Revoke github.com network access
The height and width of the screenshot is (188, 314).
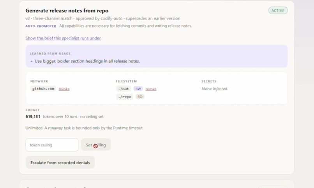click(64, 89)
